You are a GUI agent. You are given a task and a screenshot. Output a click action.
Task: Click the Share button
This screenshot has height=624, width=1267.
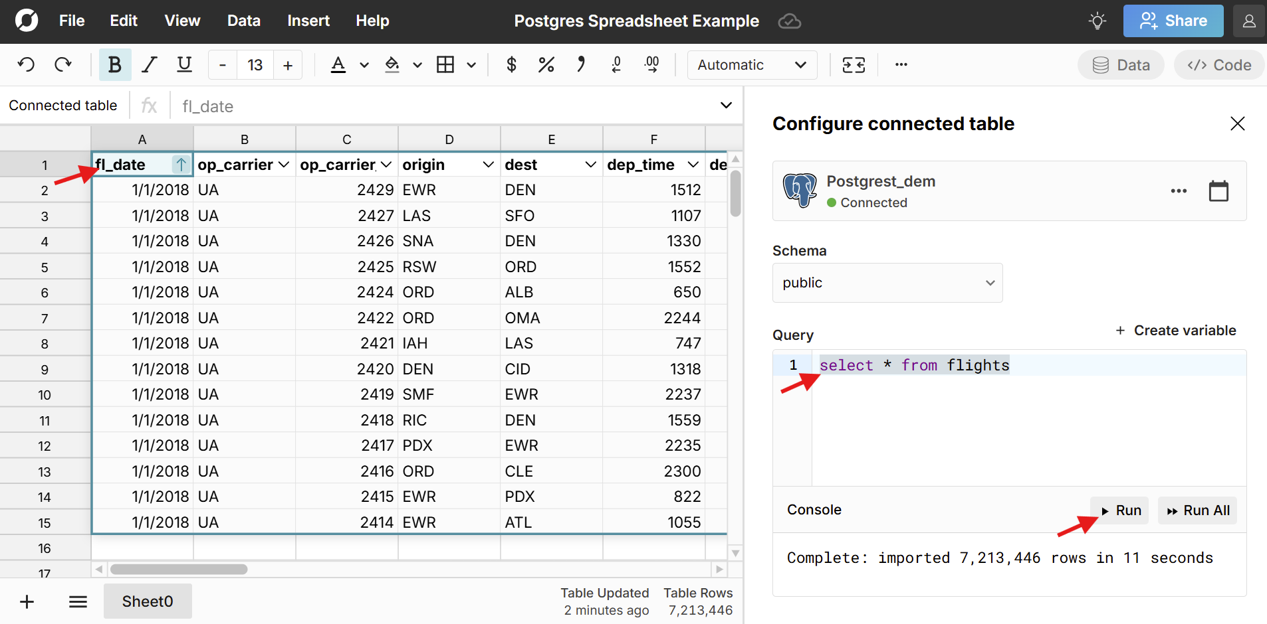[1173, 21]
